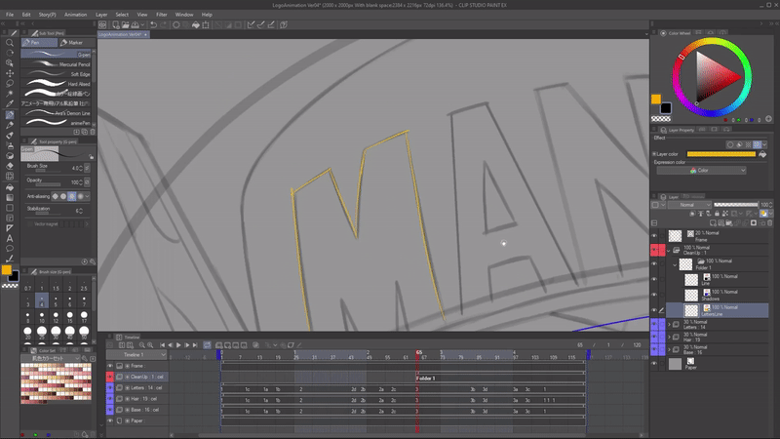780x439 pixels.
Task: Select the CleanUp : 1 : cel timeline track
Action: click(141, 377)
